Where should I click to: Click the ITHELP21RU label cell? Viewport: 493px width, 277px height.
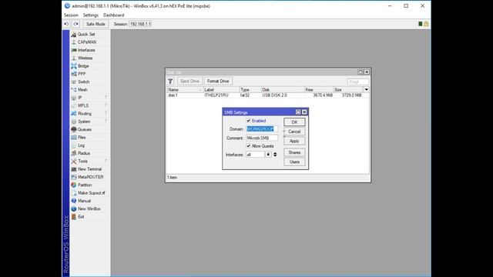tap(216, 95)
